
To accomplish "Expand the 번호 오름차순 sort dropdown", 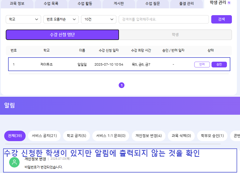I will pos(61,19).
